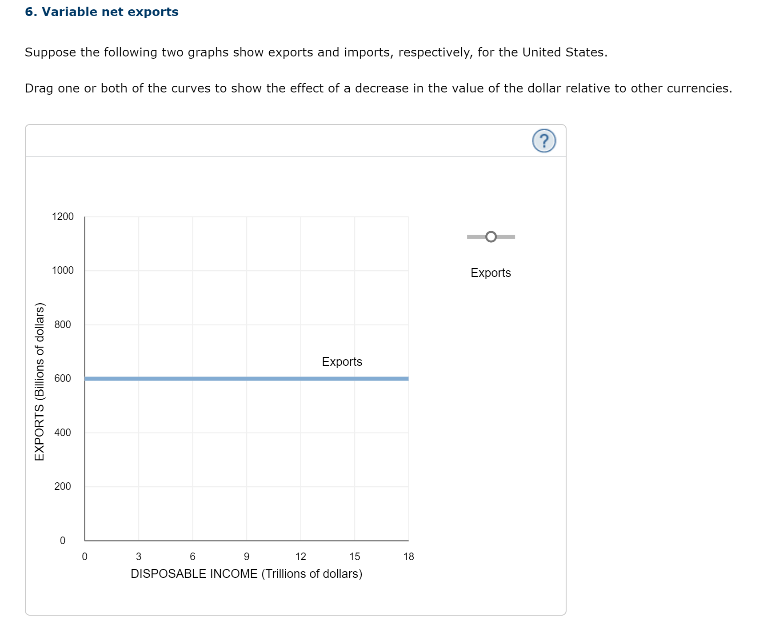Open the question mark help icon
Image resolution: width=771 pixels, height=633 pixels.
point(544,141)
